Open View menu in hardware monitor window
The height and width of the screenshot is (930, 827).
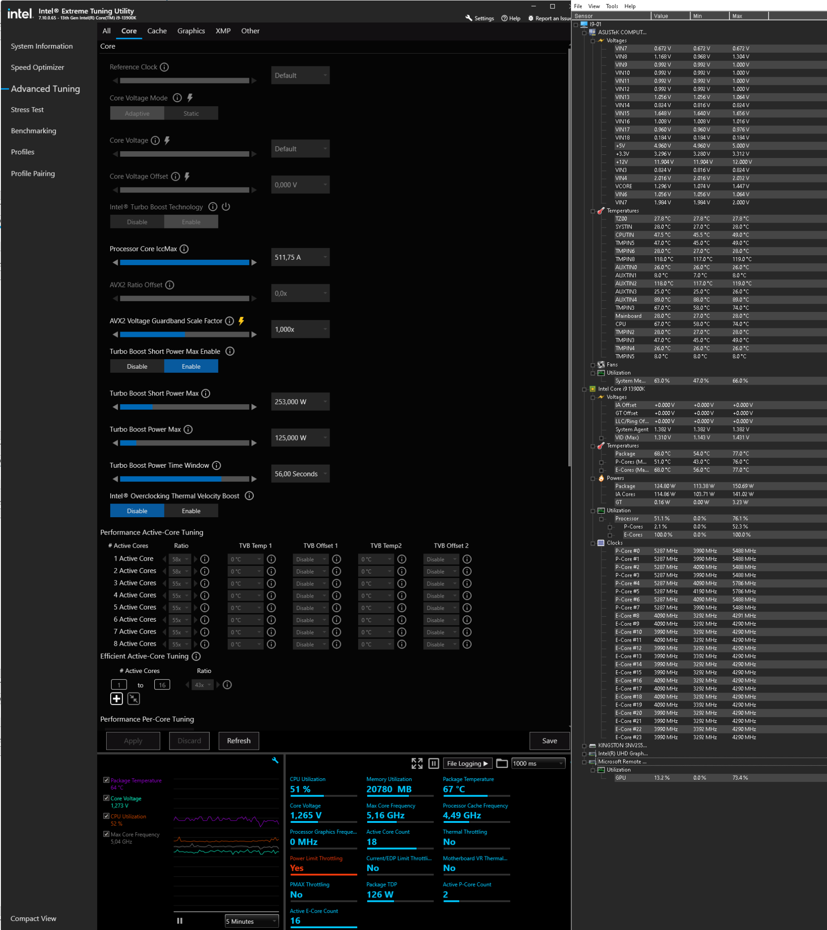(594, 6)
